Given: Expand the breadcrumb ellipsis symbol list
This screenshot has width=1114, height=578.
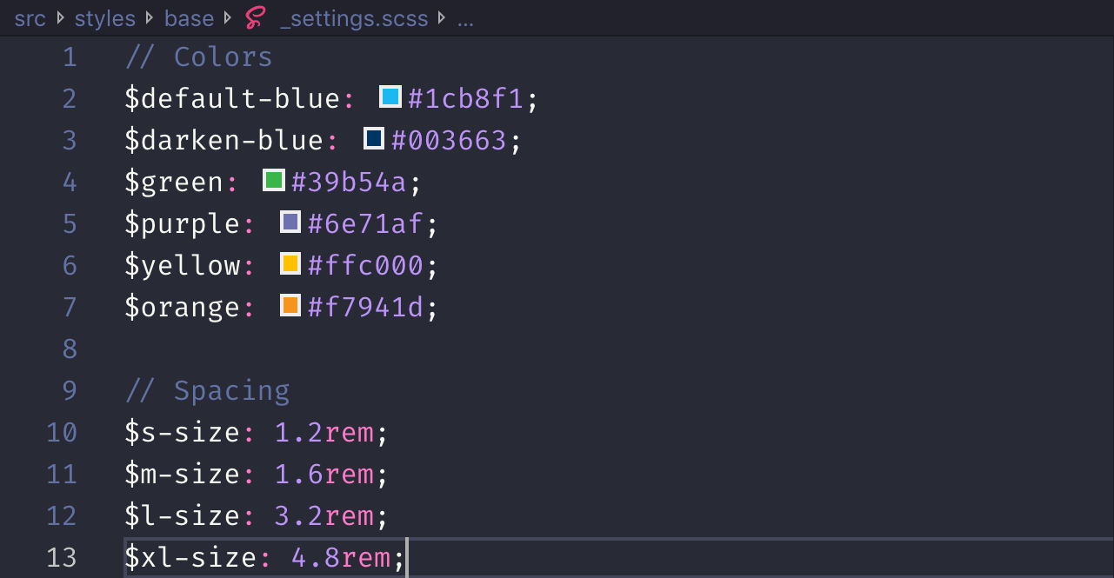Looking at the screenshot, I should 465,19.
